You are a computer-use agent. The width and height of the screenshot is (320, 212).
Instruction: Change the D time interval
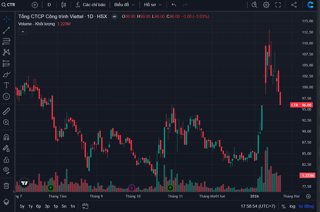(x=49, y=5)
